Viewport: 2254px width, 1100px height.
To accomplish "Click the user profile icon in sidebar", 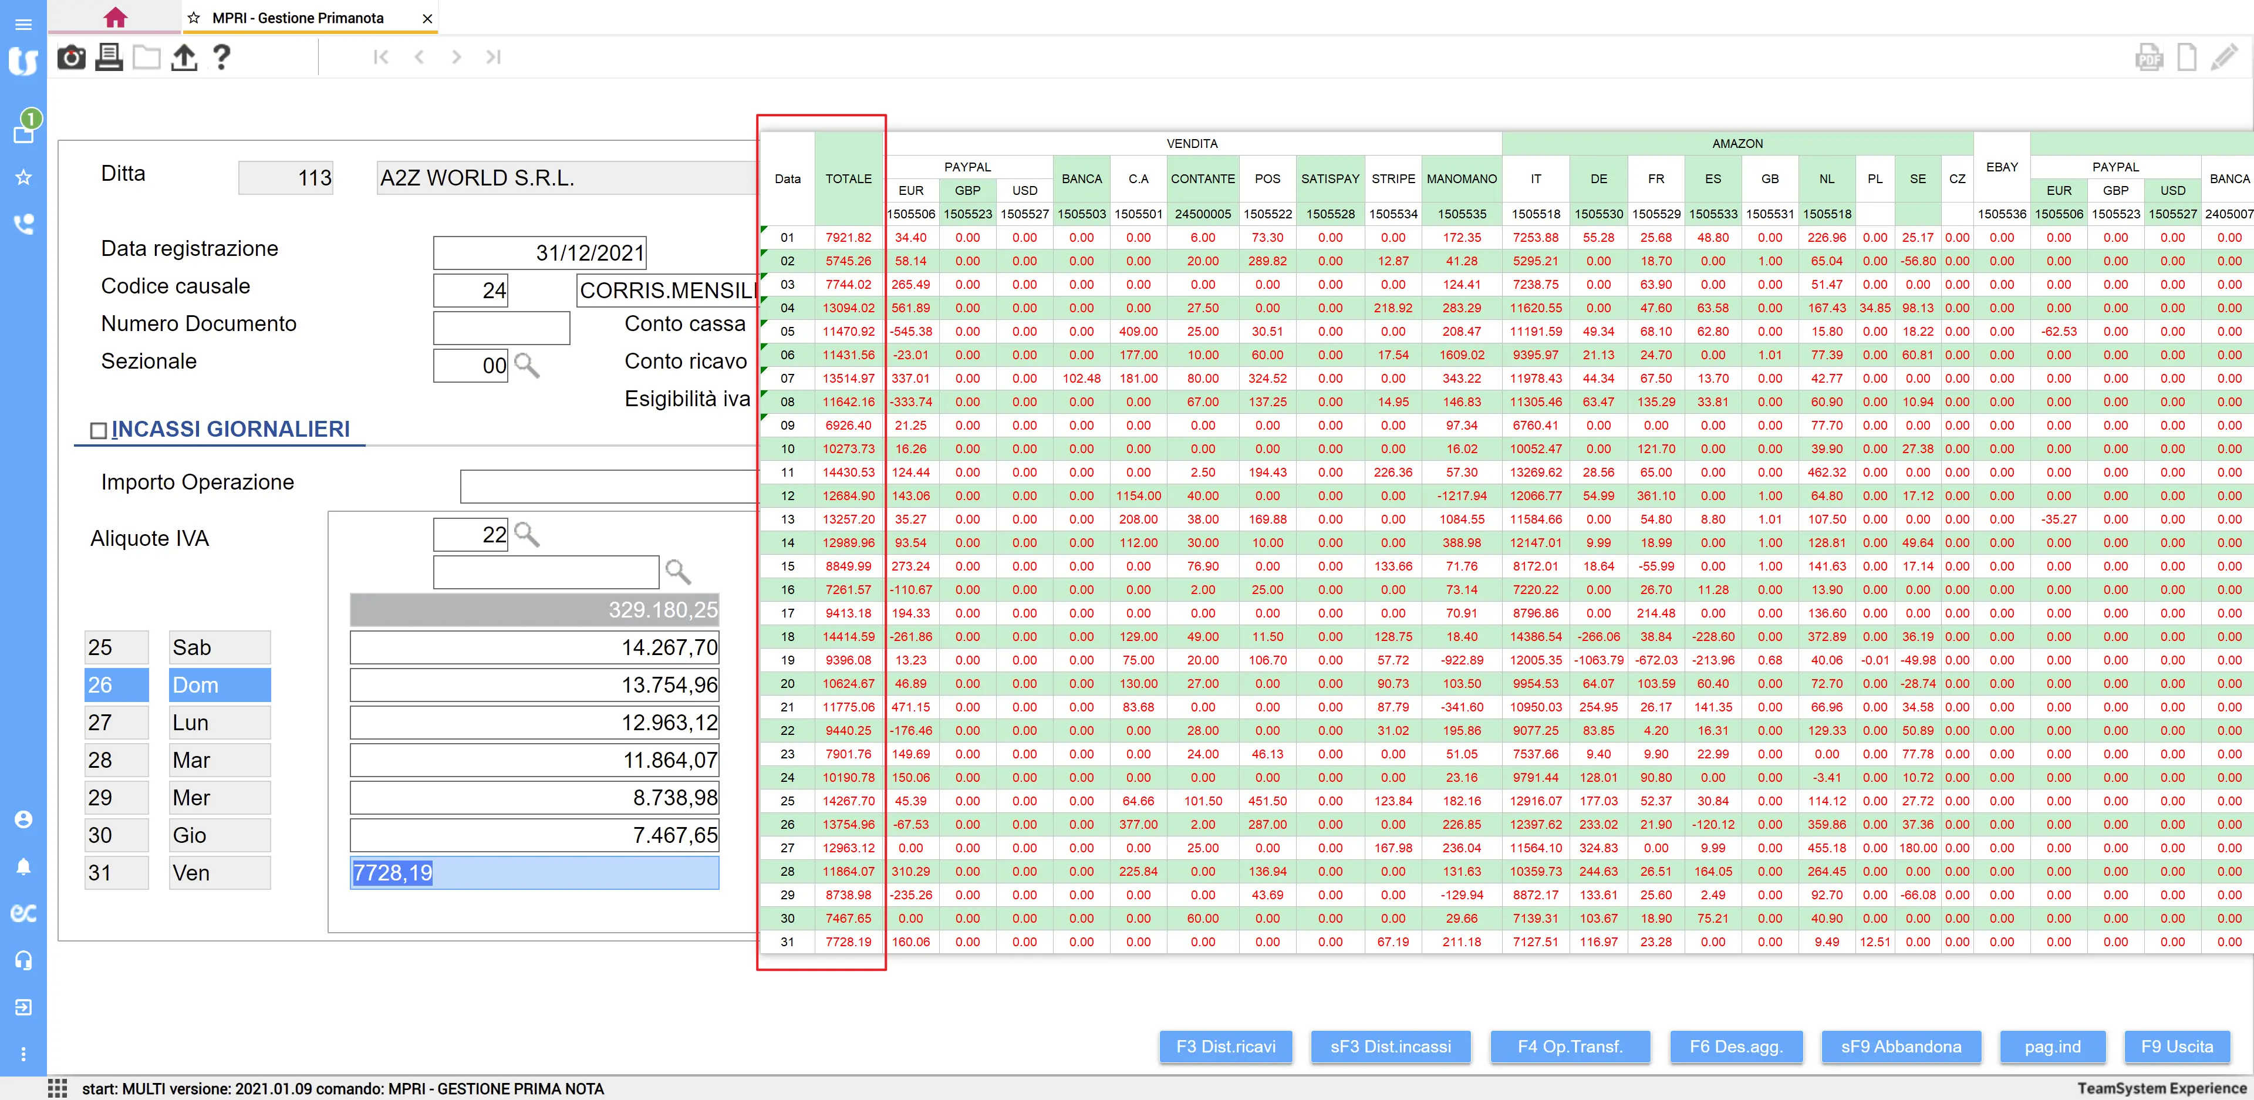I will 23,819.
